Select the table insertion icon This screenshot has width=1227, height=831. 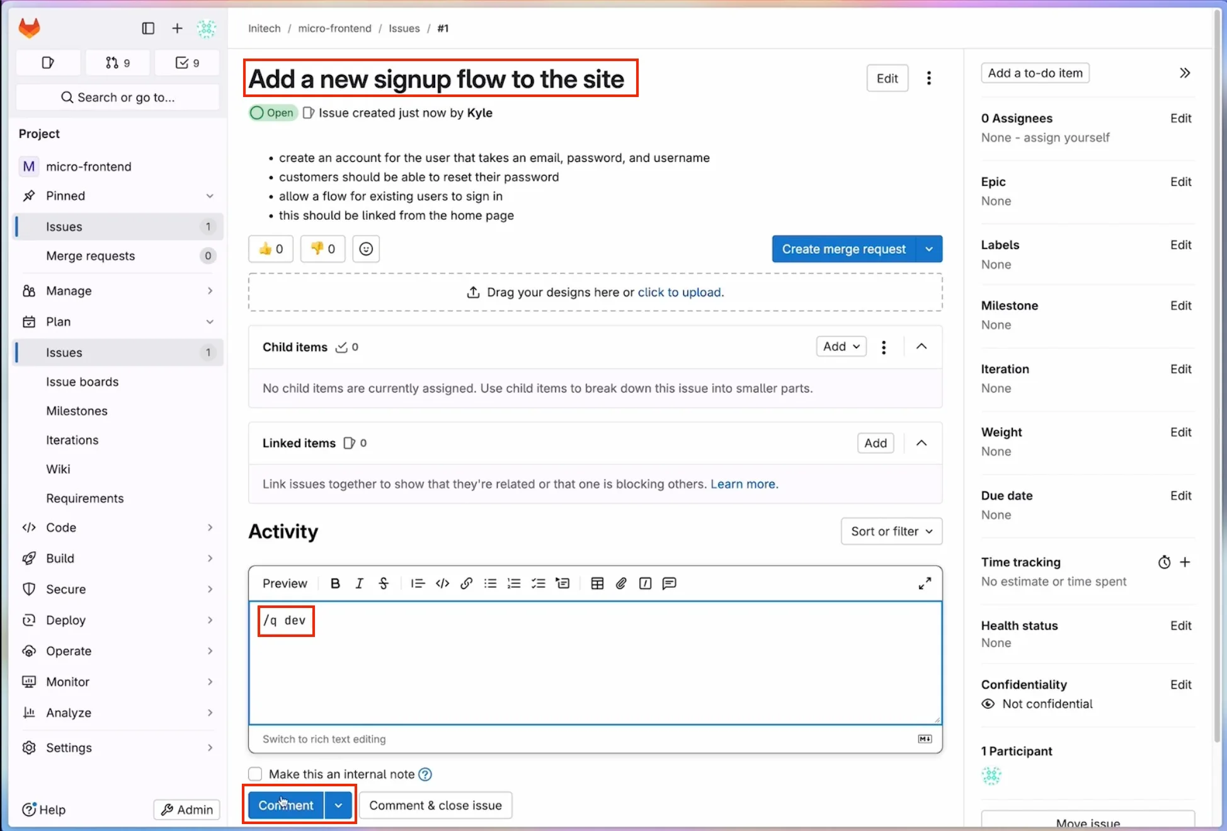[597, 583]
